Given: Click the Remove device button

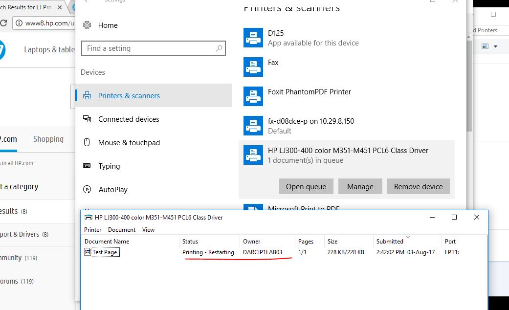Looking at the screenshot, I should (418, 186).
